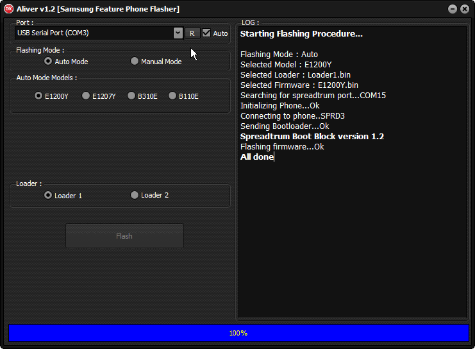Click 'Initializing Phone...Ok' log line
475x349 pixels.
click(280, 106)
